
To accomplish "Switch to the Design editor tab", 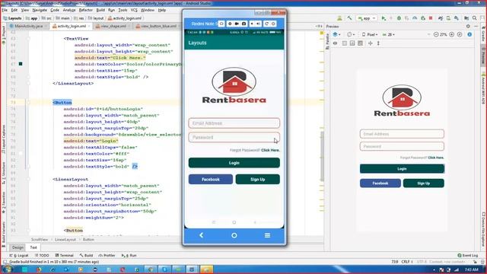I will tap(18, 247).
